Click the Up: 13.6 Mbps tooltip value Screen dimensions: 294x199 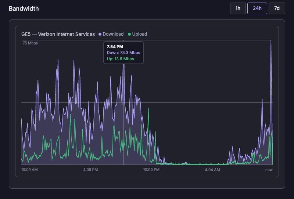pos(121,59)
